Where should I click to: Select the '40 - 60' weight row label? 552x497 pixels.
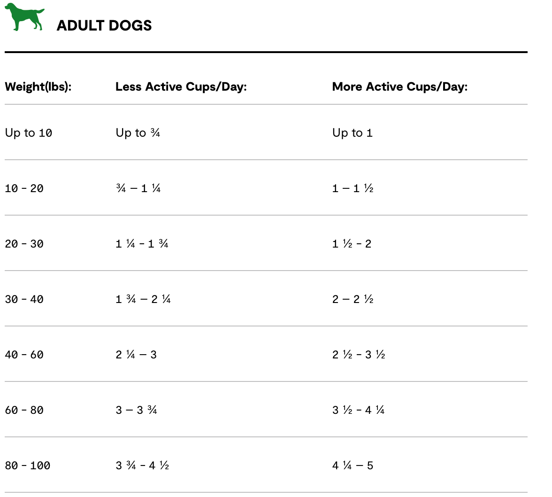click(24, 355)
